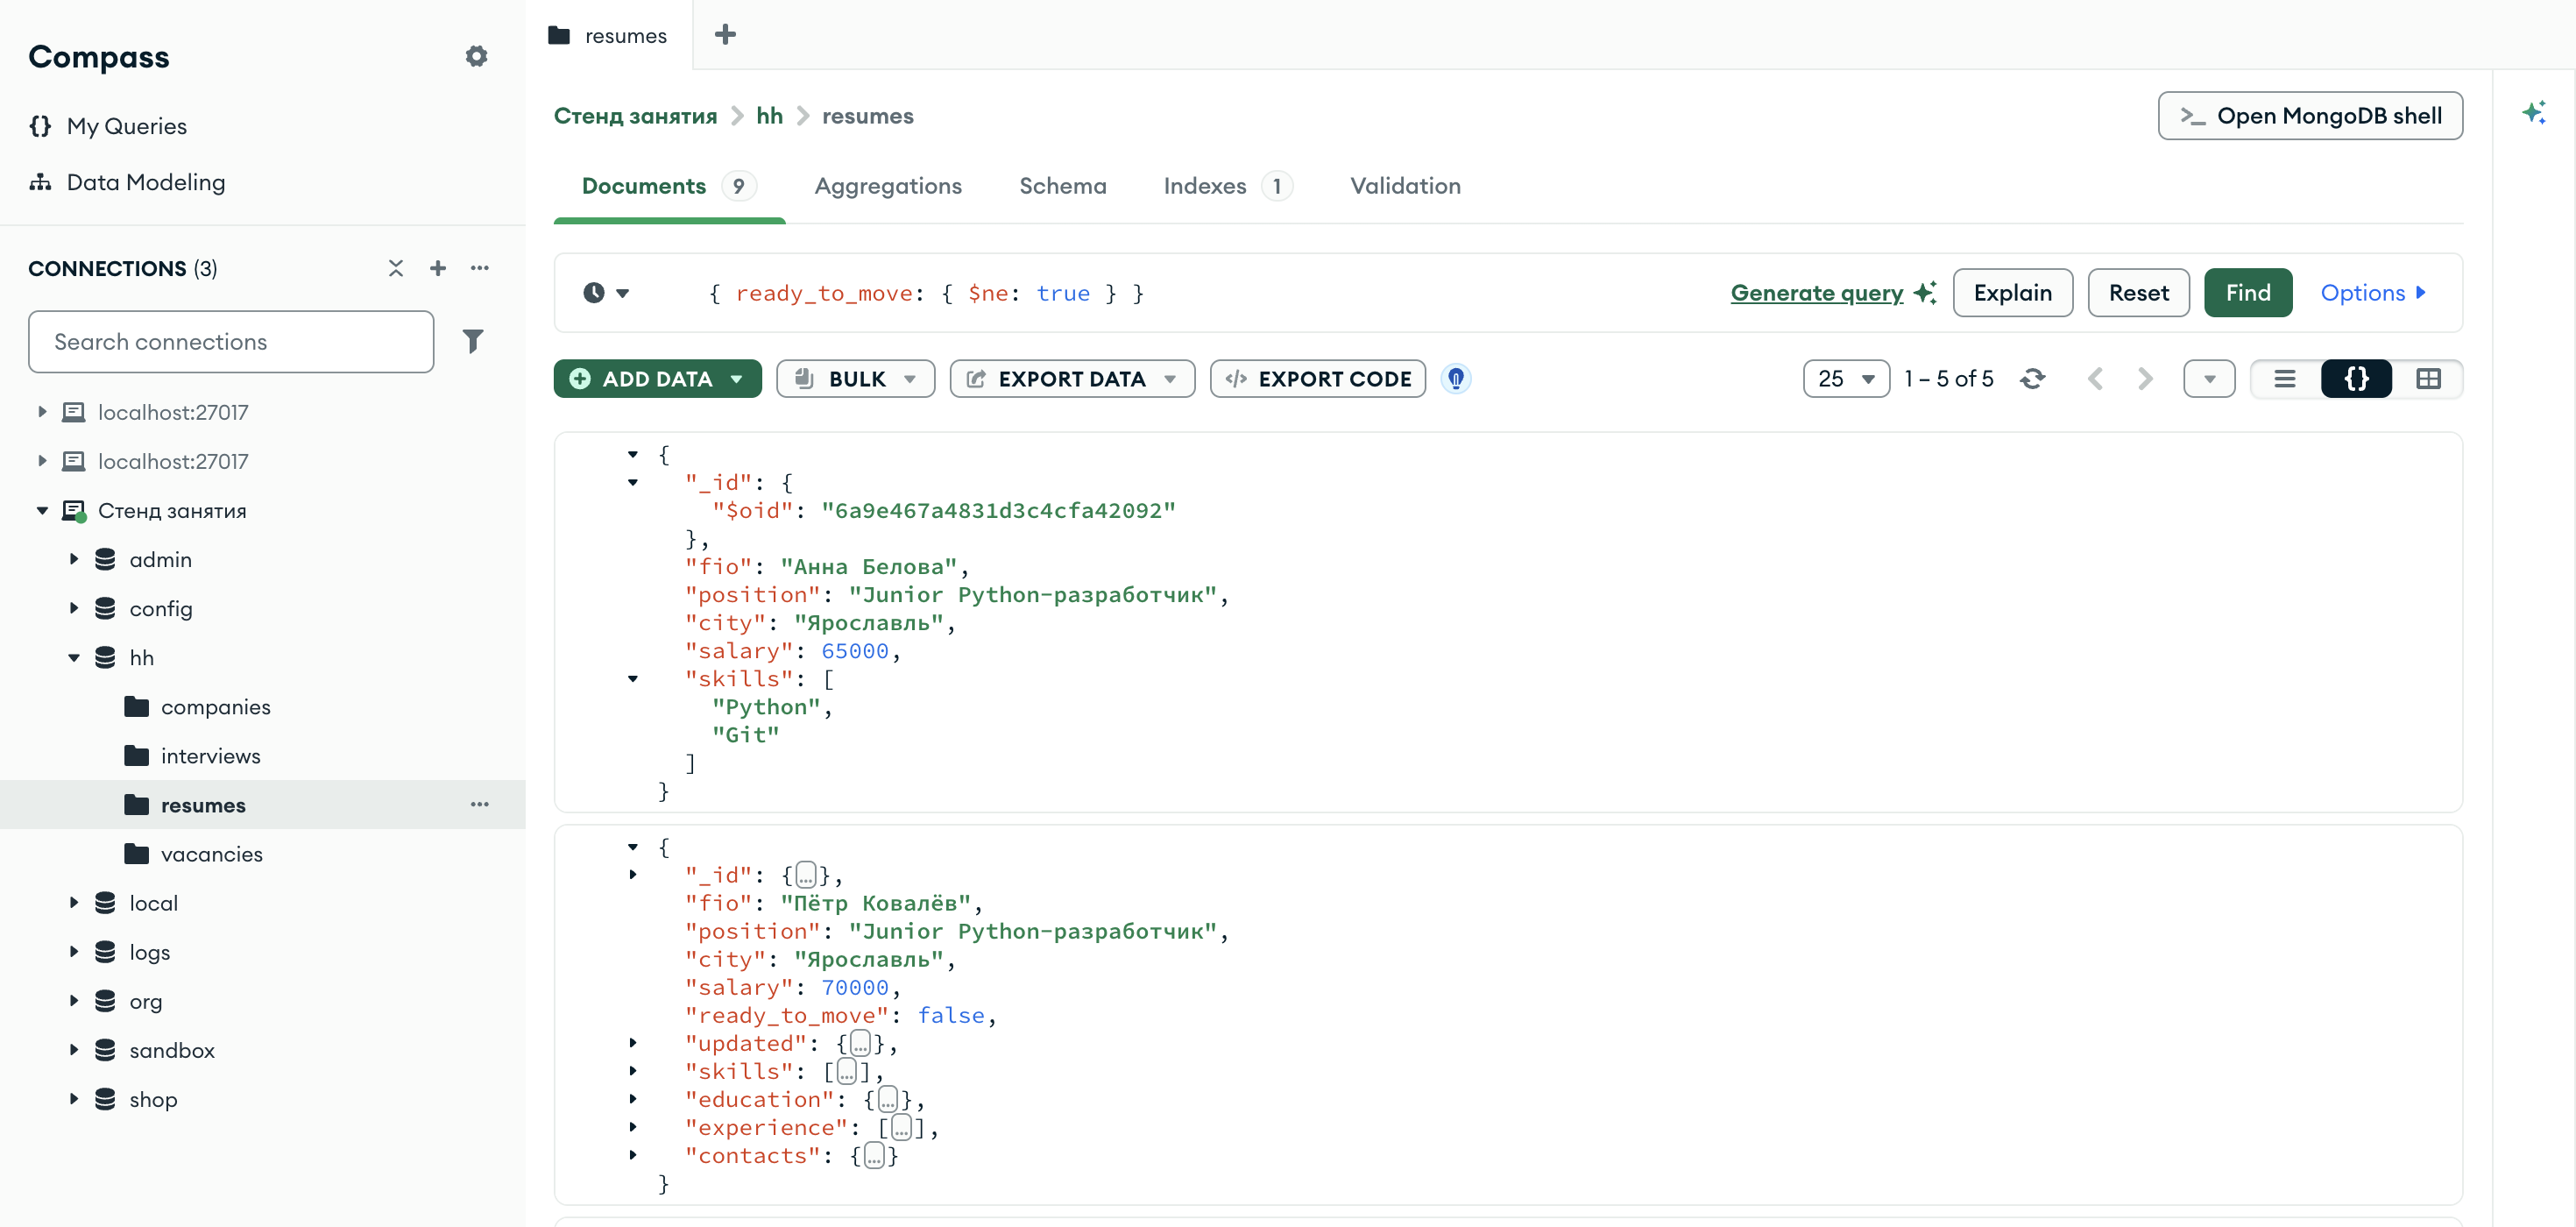Click Explain button
Viewport: 2576px width, 1227px height.
tap(2013, 293)
